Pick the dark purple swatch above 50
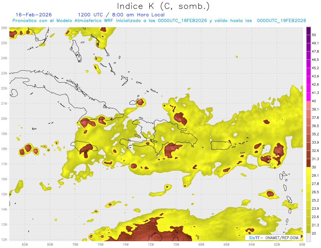This screenshot has width=321, height=248. click(x=308, y=31)
